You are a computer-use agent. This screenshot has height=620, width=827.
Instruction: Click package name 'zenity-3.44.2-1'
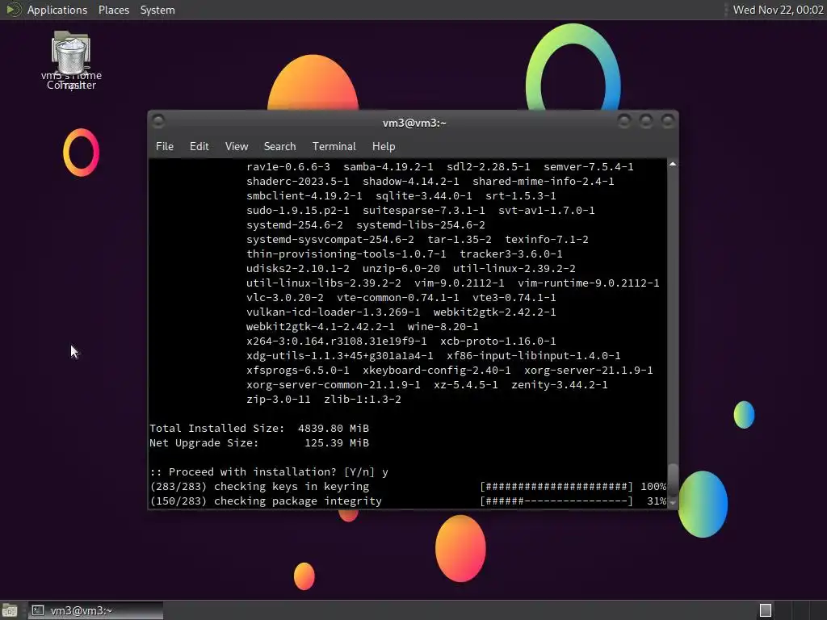tap(559, 385)
